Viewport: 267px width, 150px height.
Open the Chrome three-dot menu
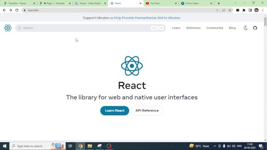tap(263, 10)
